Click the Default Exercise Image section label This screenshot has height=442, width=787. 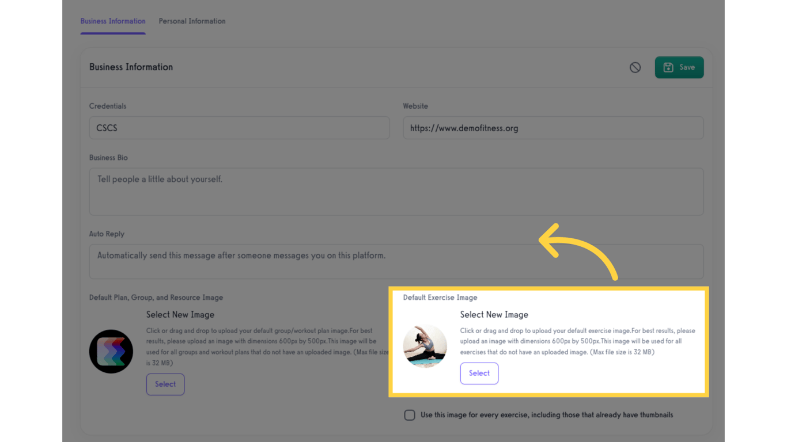pyautogui.click(x=440, y=298)
